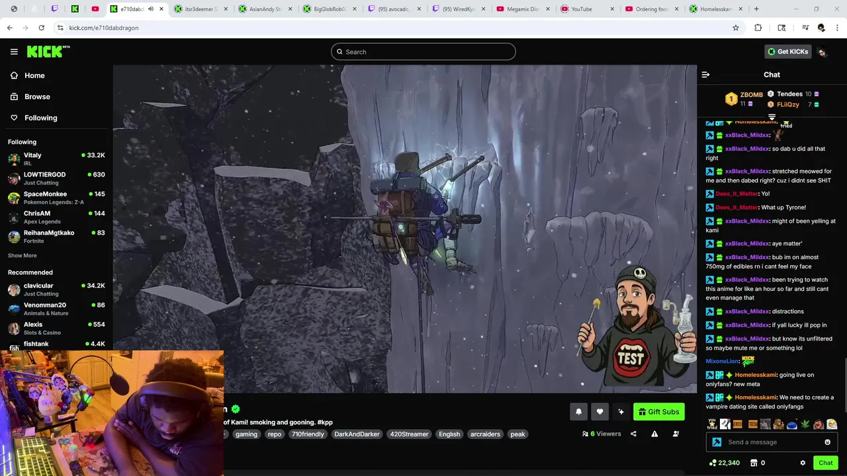Toggle follow heart button

pyautogui.click(x=600, y=412)
